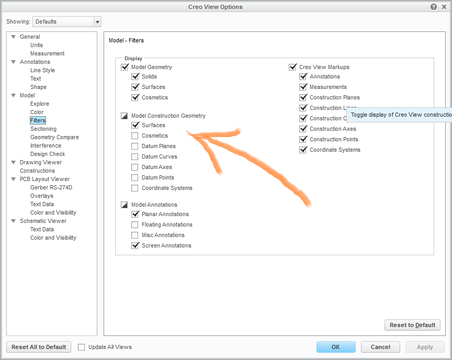452x360 pixels.
Task: Enable Datum Planes display
Action: click(135, 146)
